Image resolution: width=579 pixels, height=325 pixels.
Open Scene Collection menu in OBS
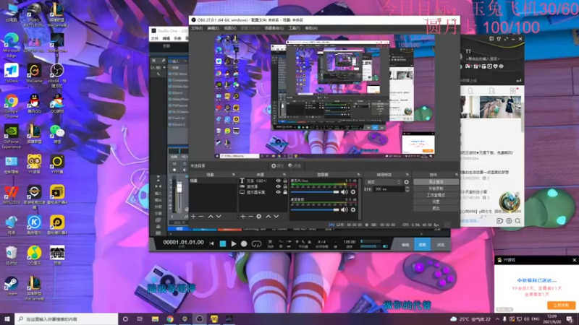(x=274, y=28)
